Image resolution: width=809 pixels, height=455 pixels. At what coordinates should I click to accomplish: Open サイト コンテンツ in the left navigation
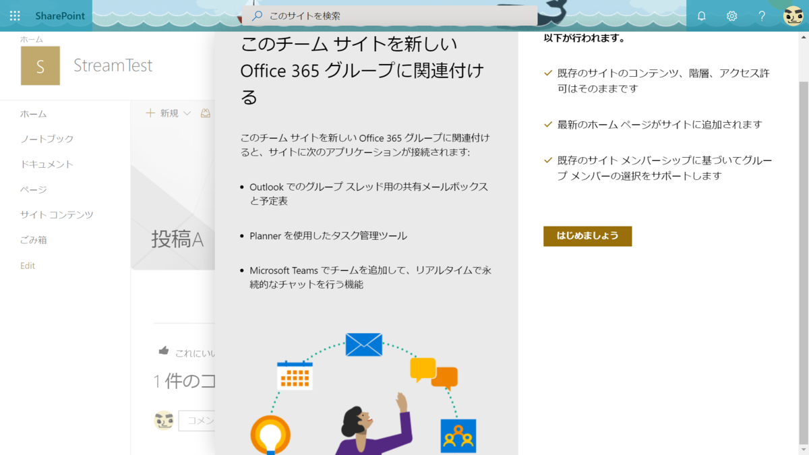tap(57, 215)
